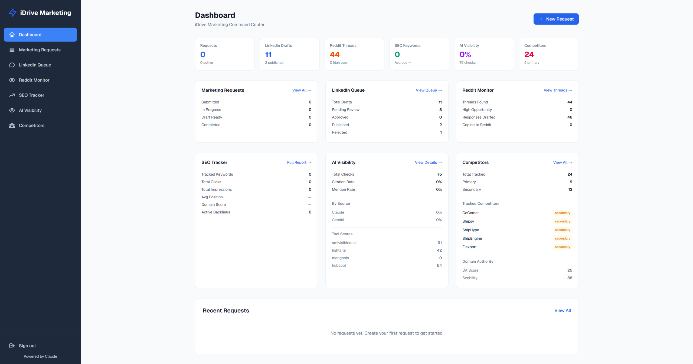Follow the View Queue link
The width and height of the screenshot is (693, 364).
coord(429,90)
